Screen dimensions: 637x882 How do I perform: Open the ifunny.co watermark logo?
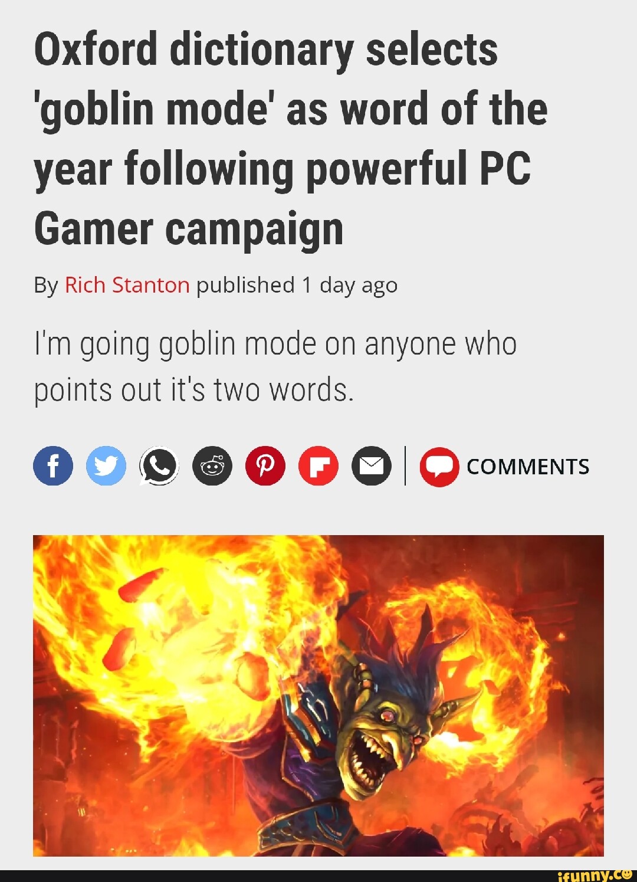(x=595, y=875)
